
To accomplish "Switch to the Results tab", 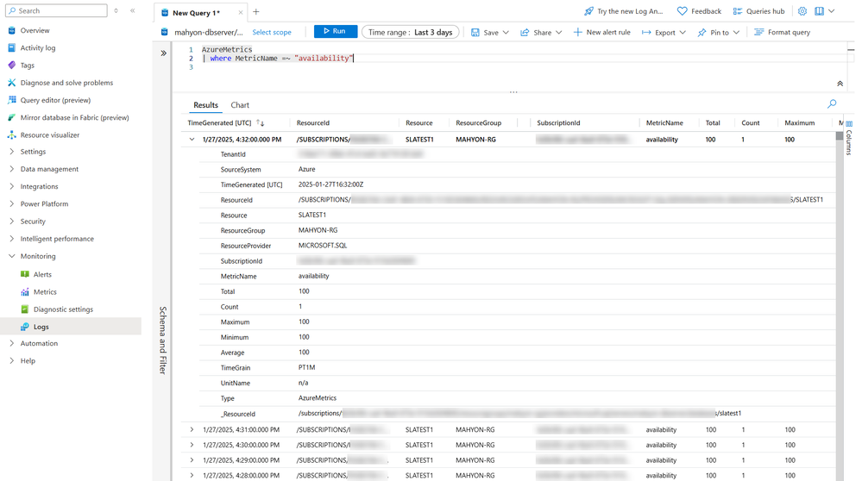I will (x=205, y=105).
